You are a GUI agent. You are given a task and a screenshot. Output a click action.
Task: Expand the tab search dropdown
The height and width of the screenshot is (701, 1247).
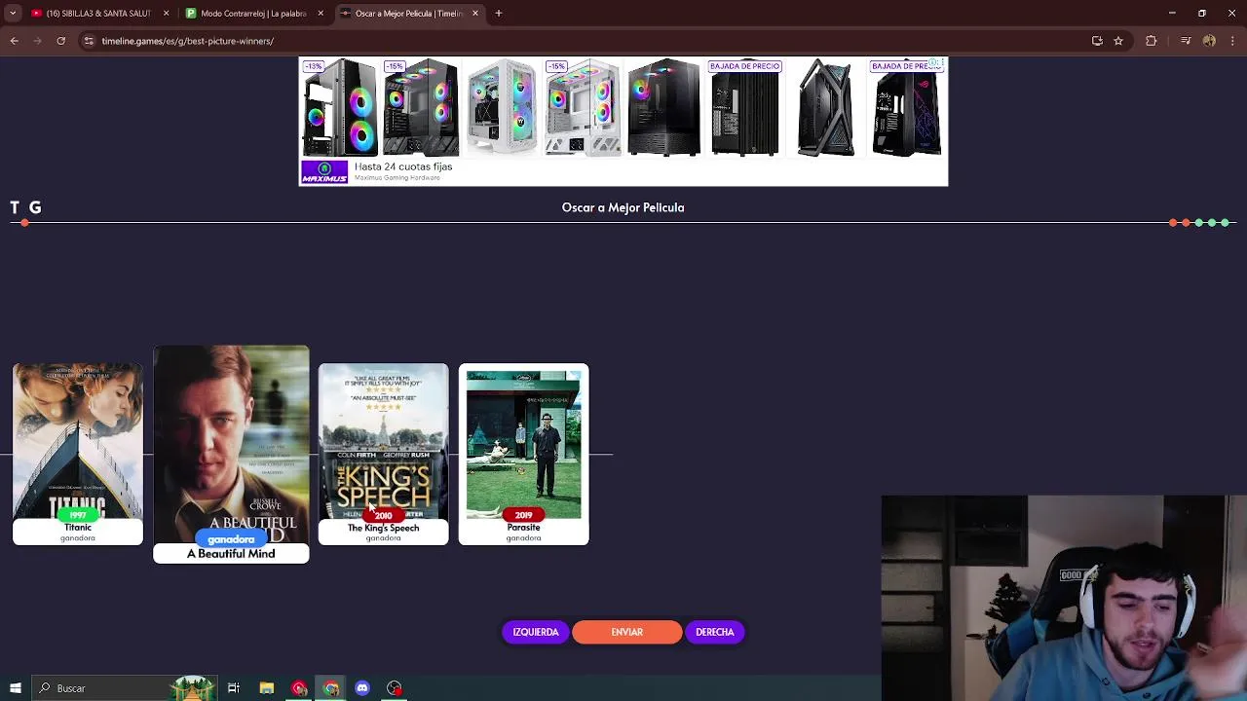13,14
